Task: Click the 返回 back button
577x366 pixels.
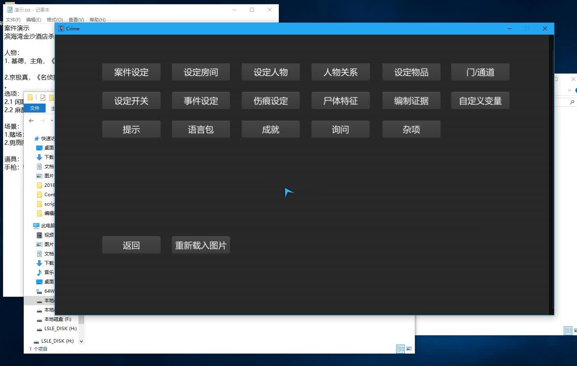Action: tap(131, 245)
